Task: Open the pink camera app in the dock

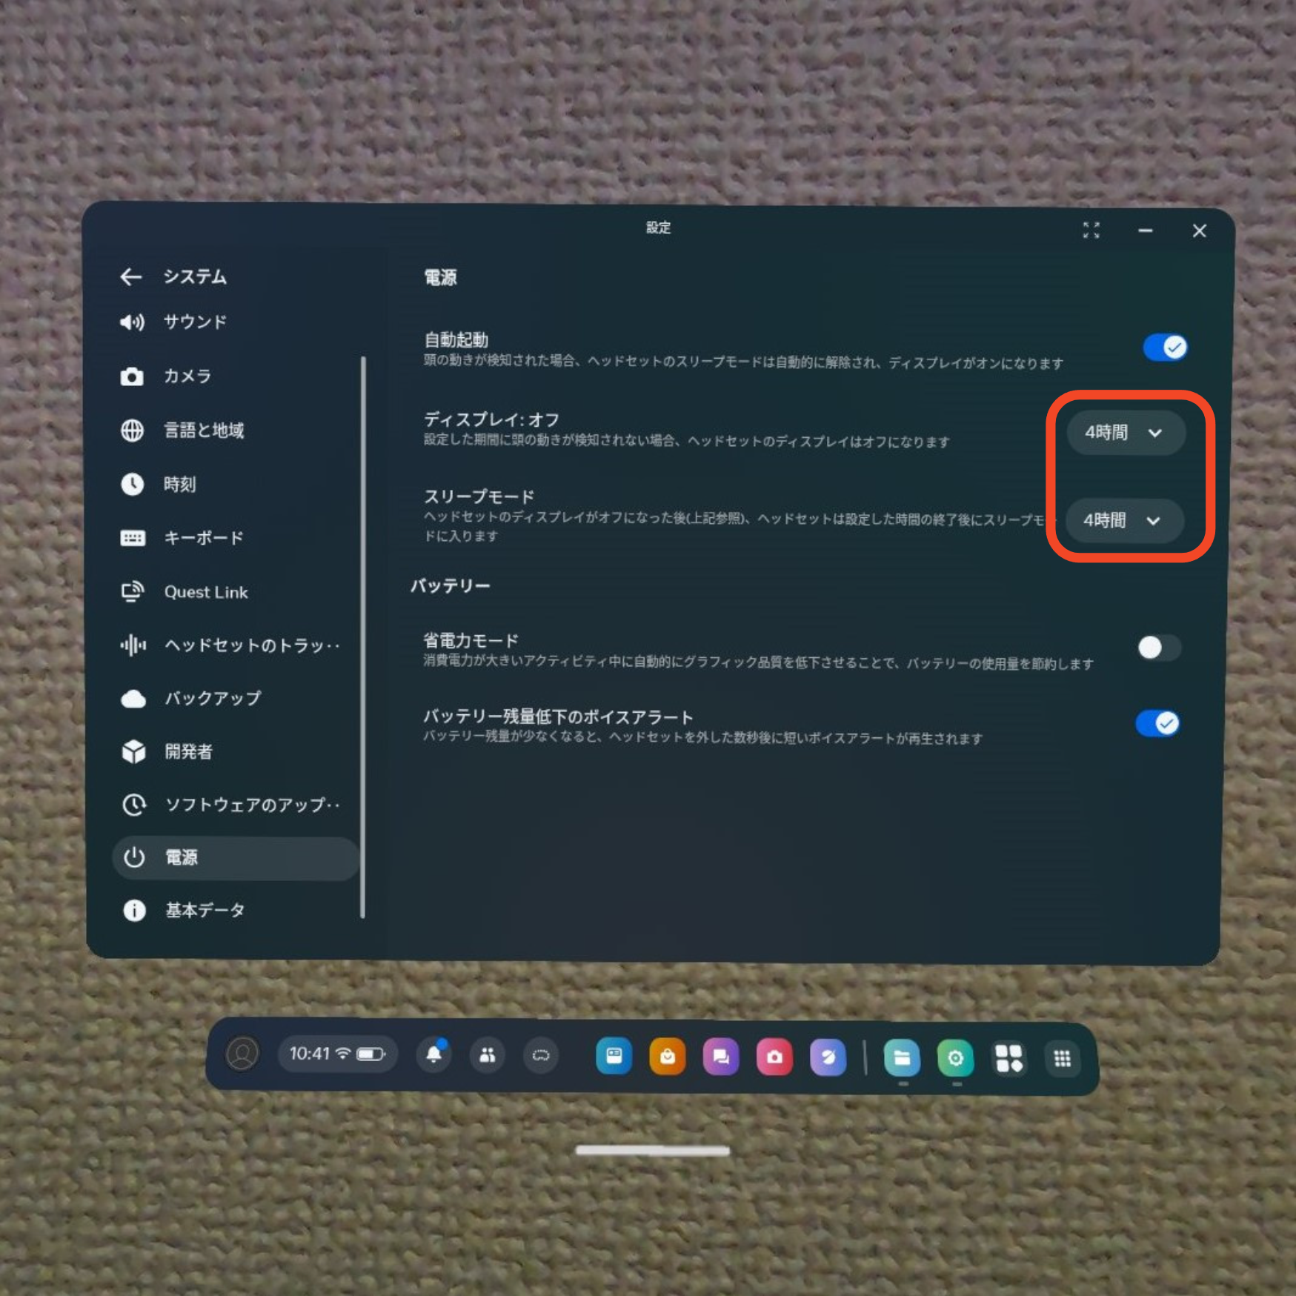Action: pos(774,1057)
